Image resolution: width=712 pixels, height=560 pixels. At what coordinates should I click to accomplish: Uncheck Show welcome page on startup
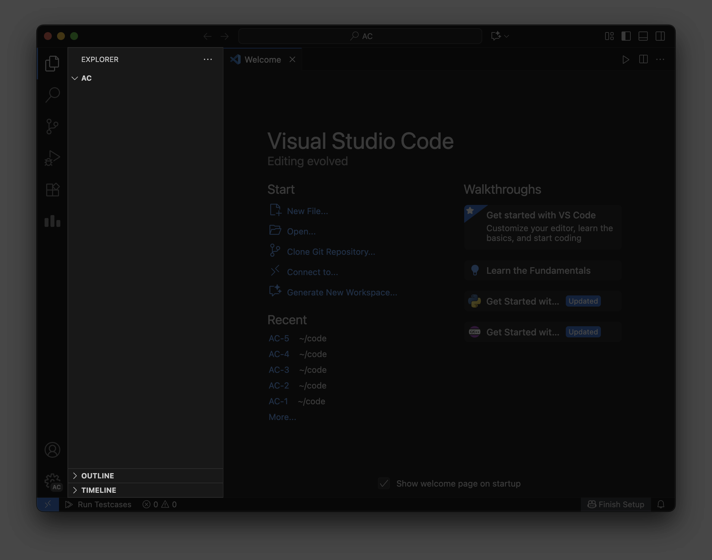pos(384,484)
